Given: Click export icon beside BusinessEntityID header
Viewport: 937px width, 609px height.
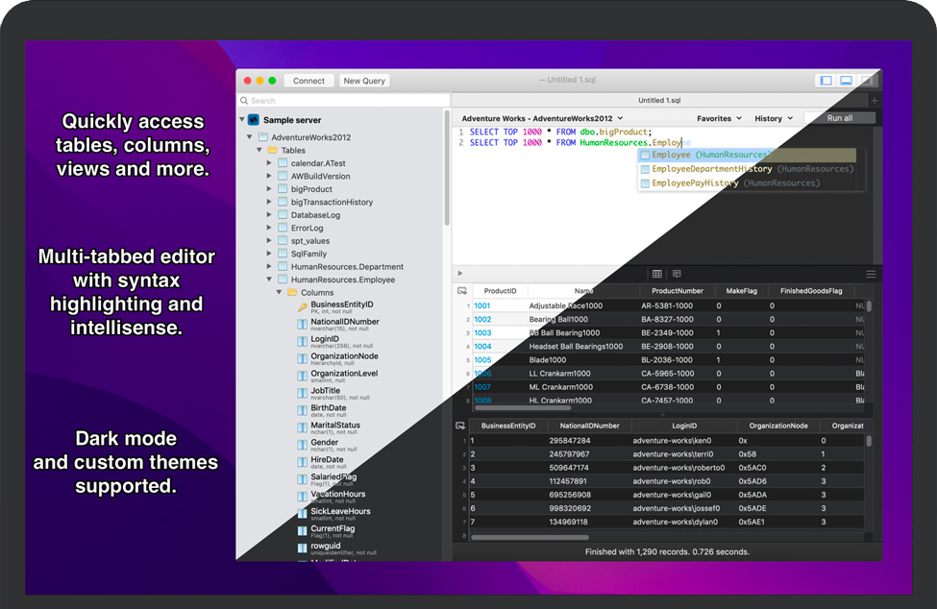Looking at the screenshot, I should tap(460, 426).
